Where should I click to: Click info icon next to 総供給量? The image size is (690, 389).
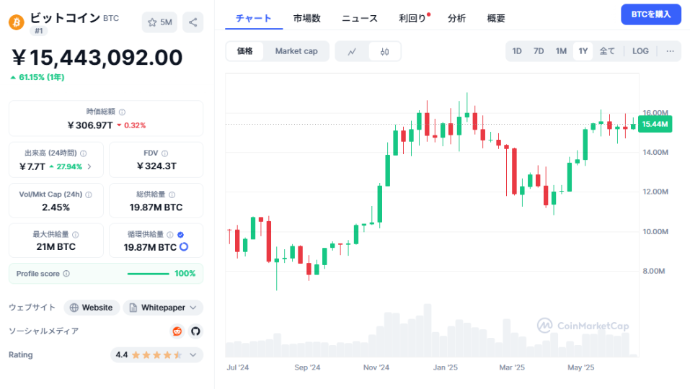tap(172, 194)
